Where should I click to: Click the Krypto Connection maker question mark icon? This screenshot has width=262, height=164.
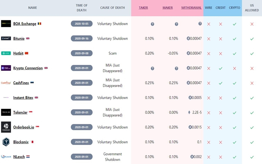[x=176, y=68]
